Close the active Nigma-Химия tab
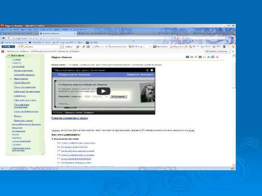Screen dimensions: 262x196 coord(75,33)
